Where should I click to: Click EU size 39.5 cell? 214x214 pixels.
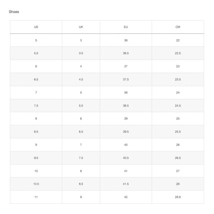[126, 132]
